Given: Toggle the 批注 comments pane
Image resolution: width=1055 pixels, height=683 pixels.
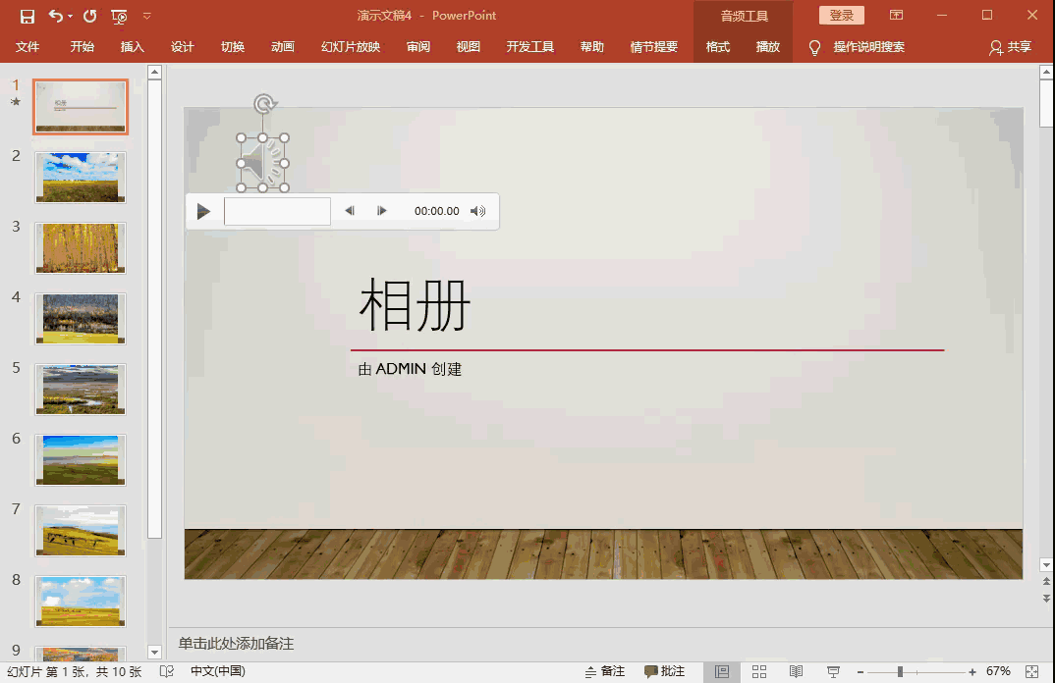Looking at the screenshot, I should [x=665, y=671].
